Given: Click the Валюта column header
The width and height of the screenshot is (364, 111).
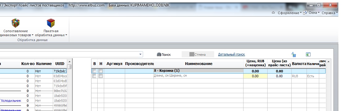Looking at the screenshot, I should [x=299, y=64].
